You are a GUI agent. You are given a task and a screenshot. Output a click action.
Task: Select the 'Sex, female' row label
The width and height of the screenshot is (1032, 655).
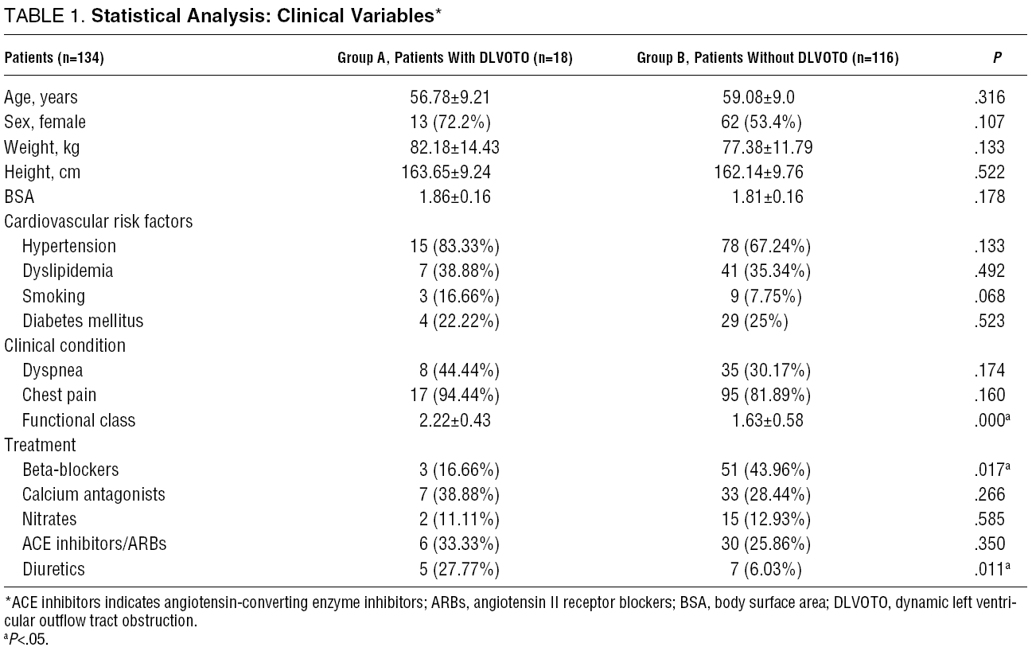(x=45, y=123)
